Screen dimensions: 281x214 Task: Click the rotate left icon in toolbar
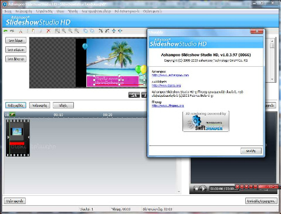[100, 31]
